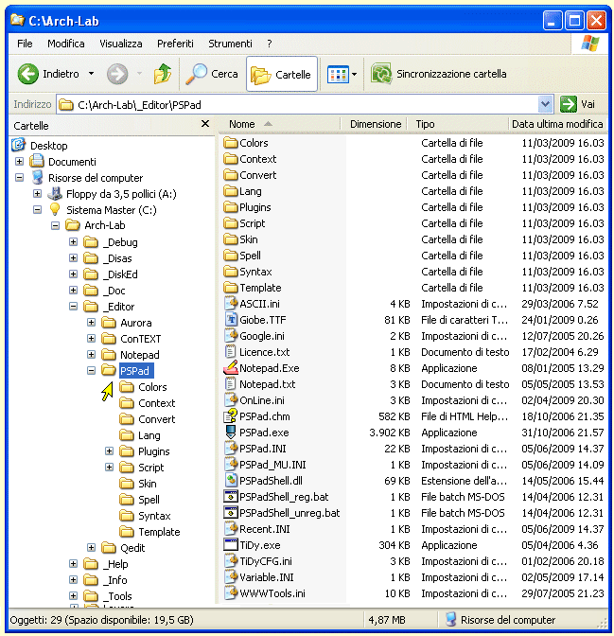Select the Licence.txt file icon
614x636 pixels.
click(x=230, y=352)
